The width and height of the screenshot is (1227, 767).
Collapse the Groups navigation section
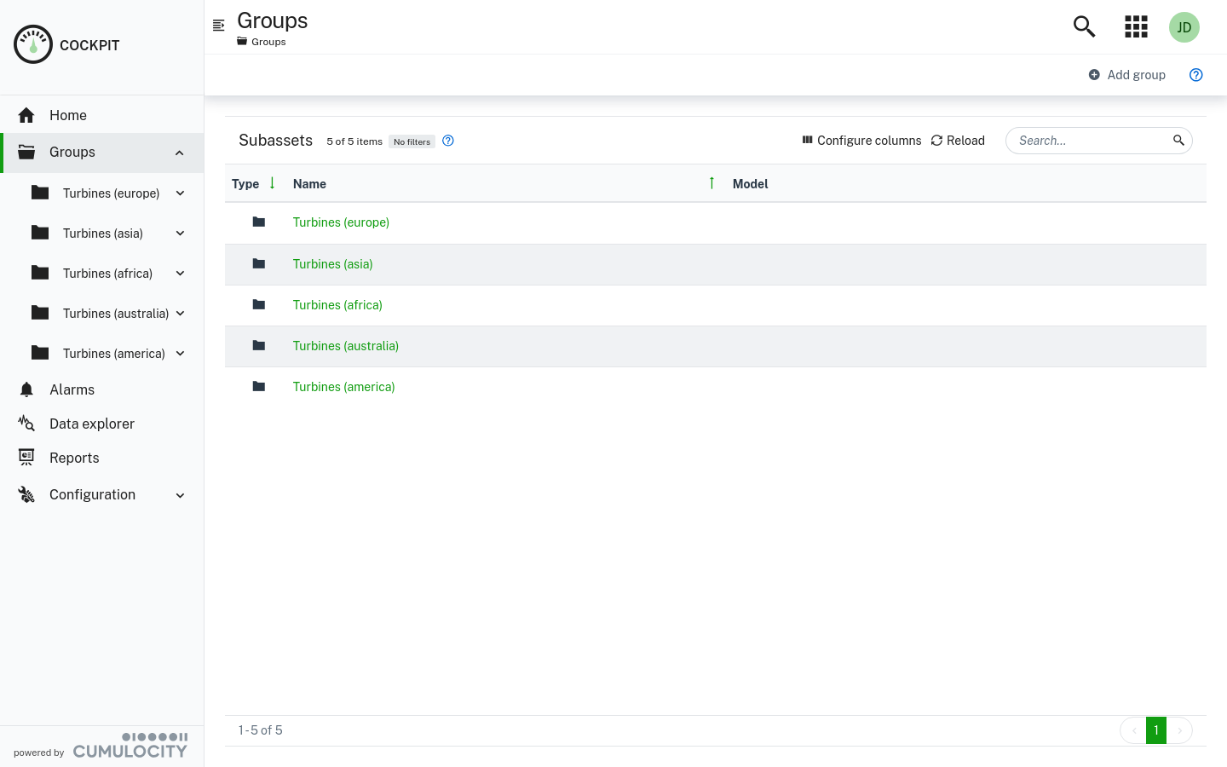point(180,153)
